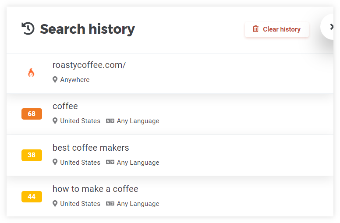This screenshot has height=223, width=340.
Task: Open the "coffee" keyword search
Action: tap(65, 106)
